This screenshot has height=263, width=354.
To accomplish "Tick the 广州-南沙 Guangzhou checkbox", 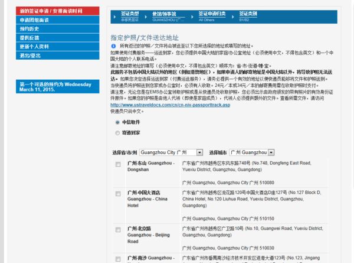I will pos(117,258).
